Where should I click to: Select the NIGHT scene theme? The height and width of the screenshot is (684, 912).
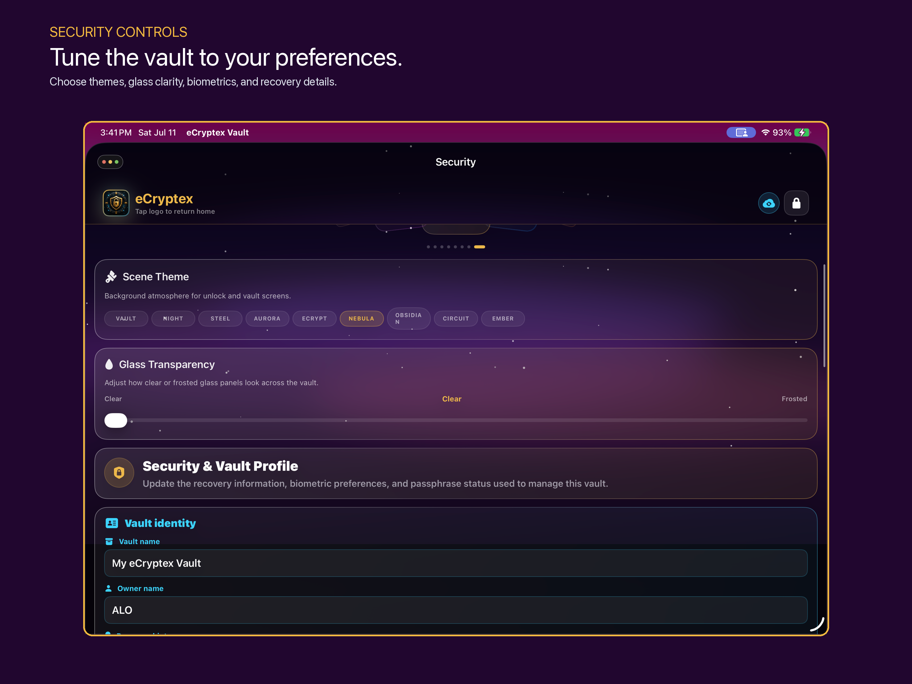(173, 319)
